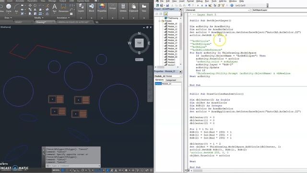Run the macro with the play button

click(198, 5)
